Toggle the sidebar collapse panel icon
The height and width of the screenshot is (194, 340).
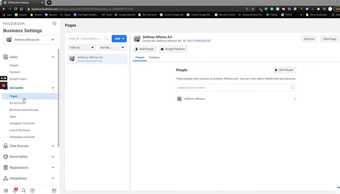(54, 190)
